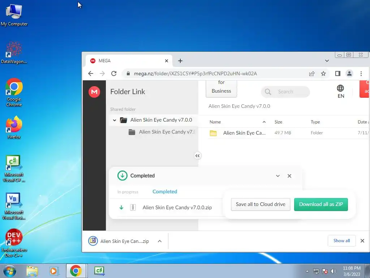Go forward in Chrome browser
The height and width of the screenshot is (278, 370).
pyautogui.click(x=102, y=73)
